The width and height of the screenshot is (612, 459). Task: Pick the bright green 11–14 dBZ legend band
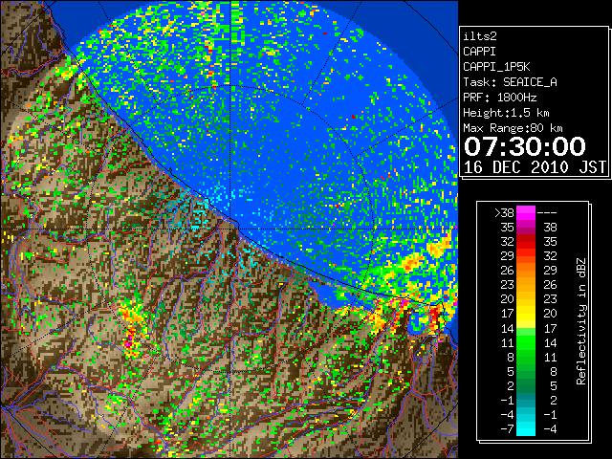[x=526, y=342]
